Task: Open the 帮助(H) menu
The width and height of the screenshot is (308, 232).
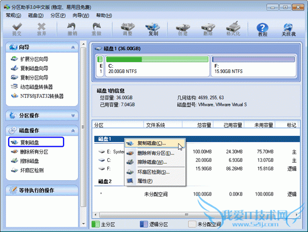Action: (x=104, y=15)
